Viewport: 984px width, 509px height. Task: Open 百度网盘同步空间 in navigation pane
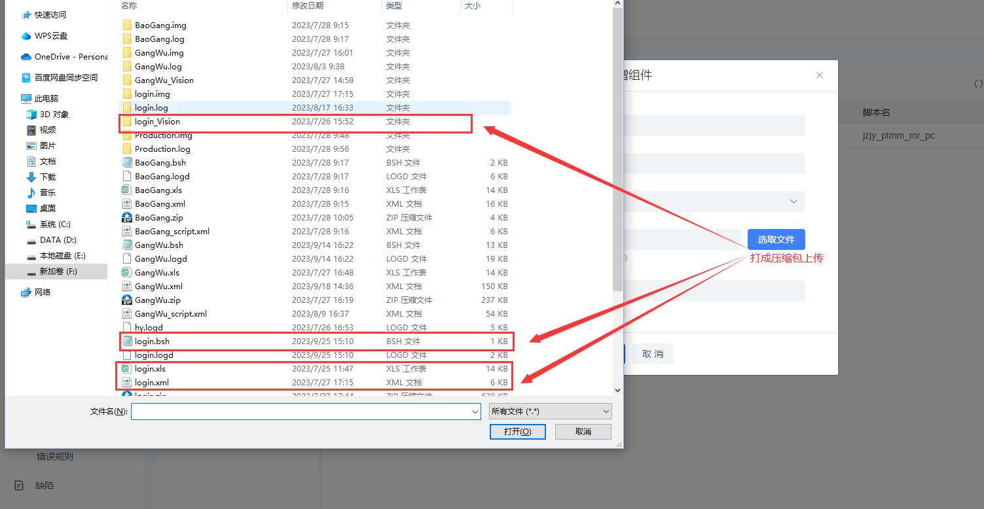(x=65, y=78)
